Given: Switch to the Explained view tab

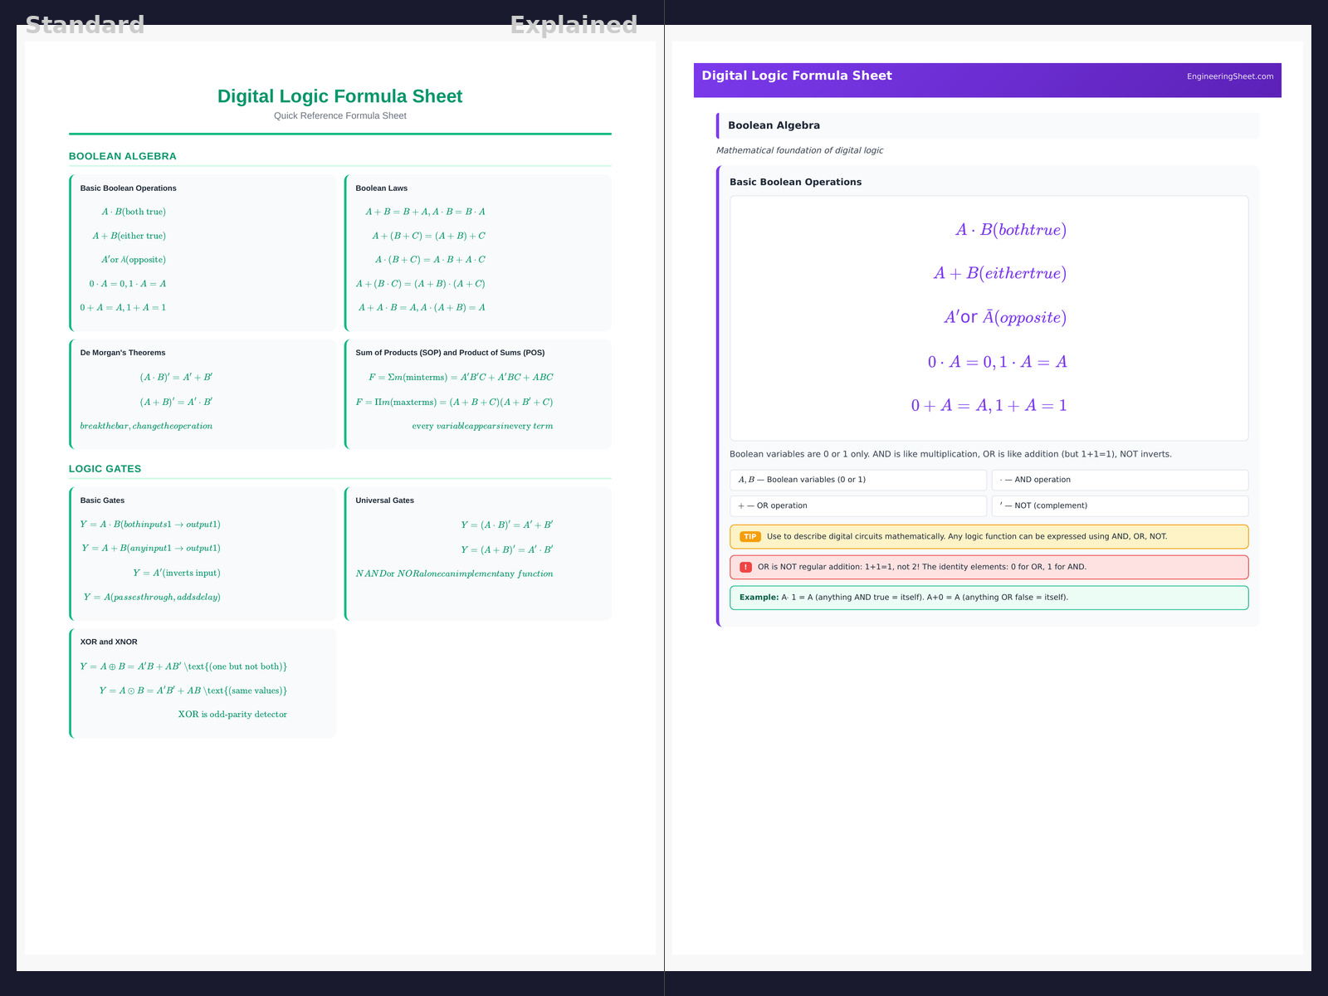Looking at the screenshot, I should 574,25.
